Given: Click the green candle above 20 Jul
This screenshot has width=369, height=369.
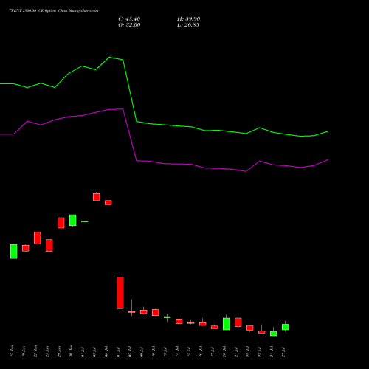Looking at the screenshot, I should [227, 323].
